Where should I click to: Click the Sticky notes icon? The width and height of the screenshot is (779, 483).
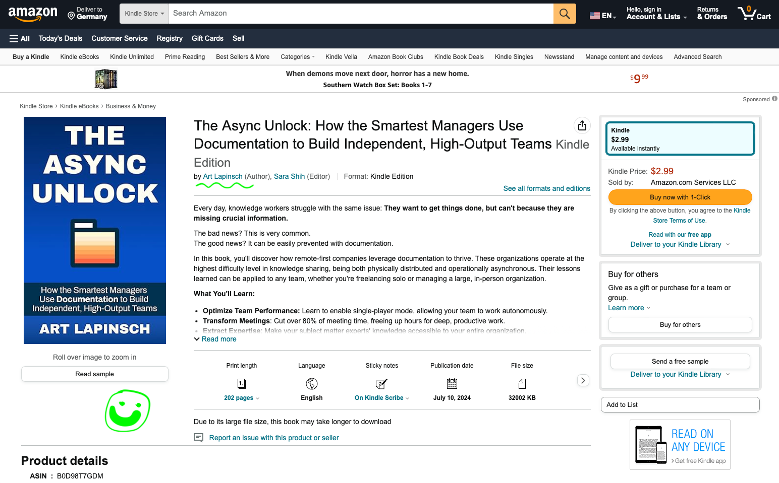click(382, 384)
